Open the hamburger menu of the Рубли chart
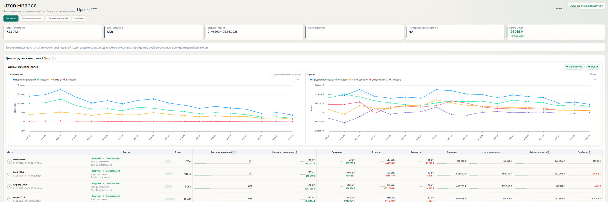Viewport: 608px width, 202px height. (595, 79)
